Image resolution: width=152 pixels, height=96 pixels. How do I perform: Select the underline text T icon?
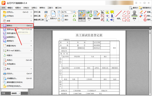(107, 20)
